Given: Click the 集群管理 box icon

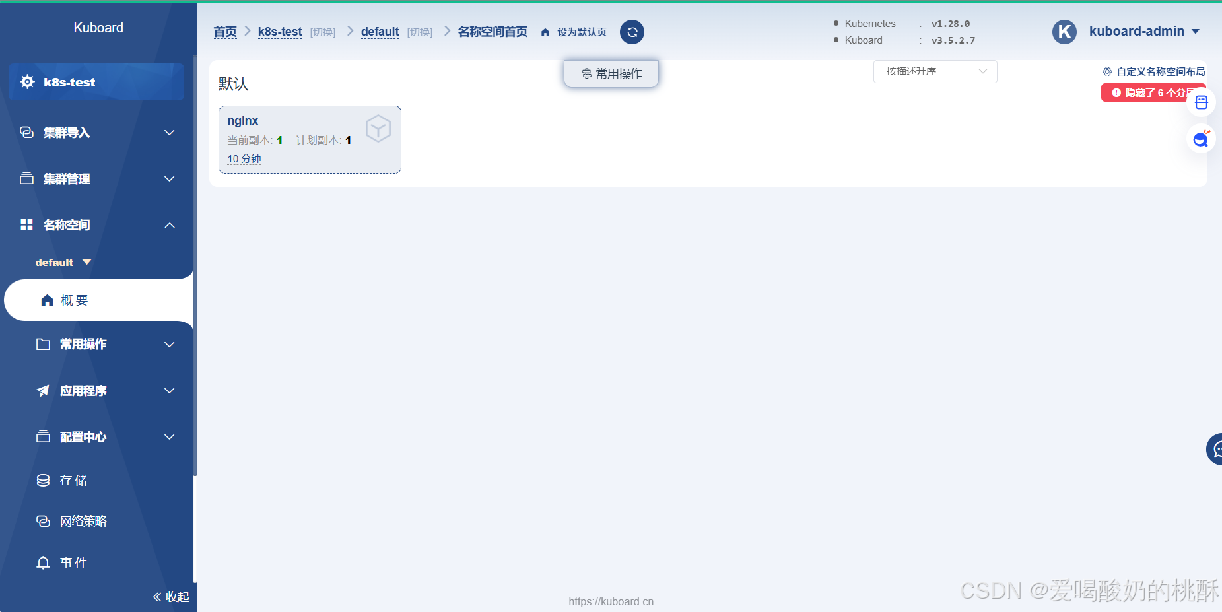Looking at the screenshot, I should coord(27,178).
